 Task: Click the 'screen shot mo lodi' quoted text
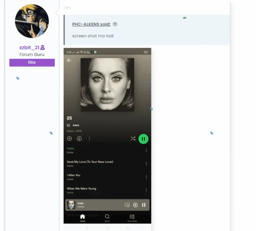[x=93, y=36]
